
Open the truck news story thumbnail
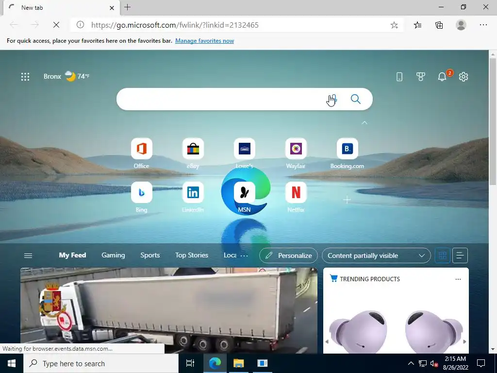168,310
